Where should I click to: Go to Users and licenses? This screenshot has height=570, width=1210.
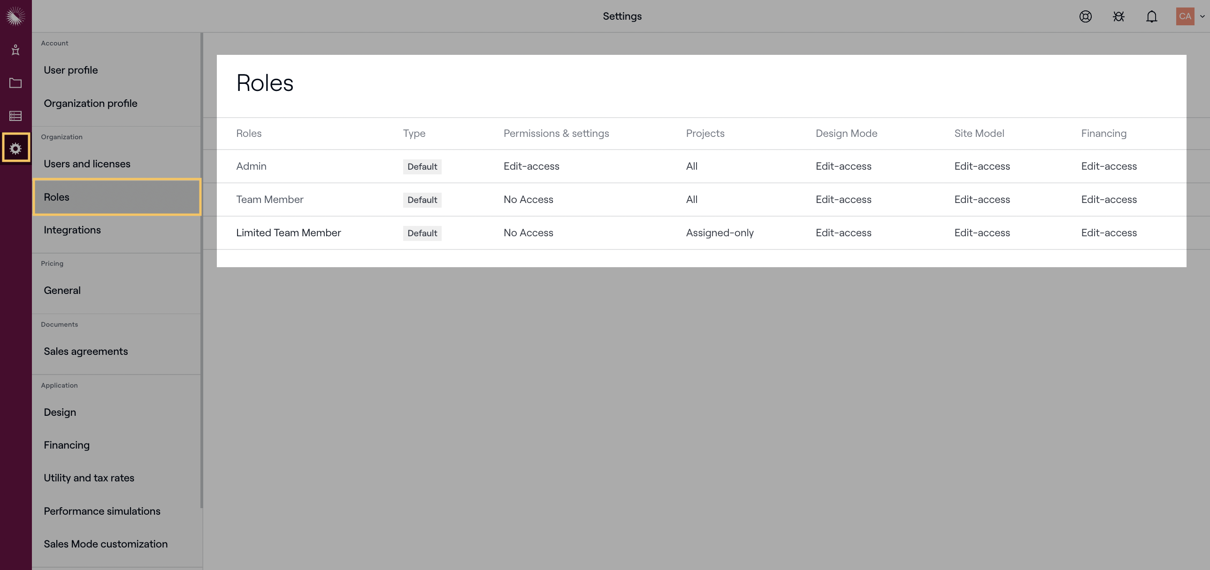(x=87, y=164)
